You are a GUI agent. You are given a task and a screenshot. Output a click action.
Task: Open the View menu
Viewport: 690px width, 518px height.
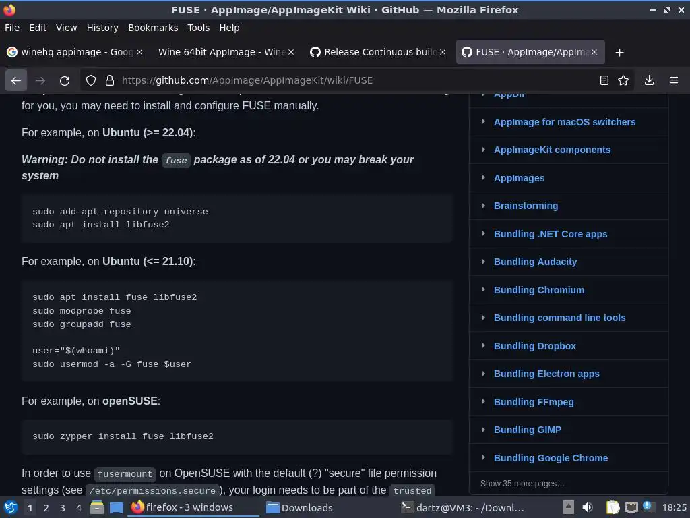tap(66, 28)
